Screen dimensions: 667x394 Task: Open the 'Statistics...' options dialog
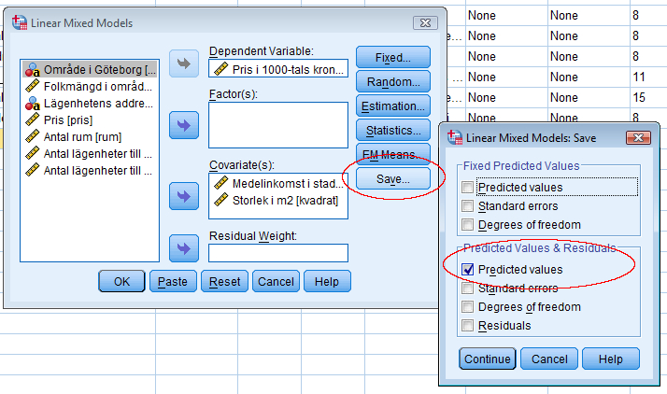[x=393, y=130]
